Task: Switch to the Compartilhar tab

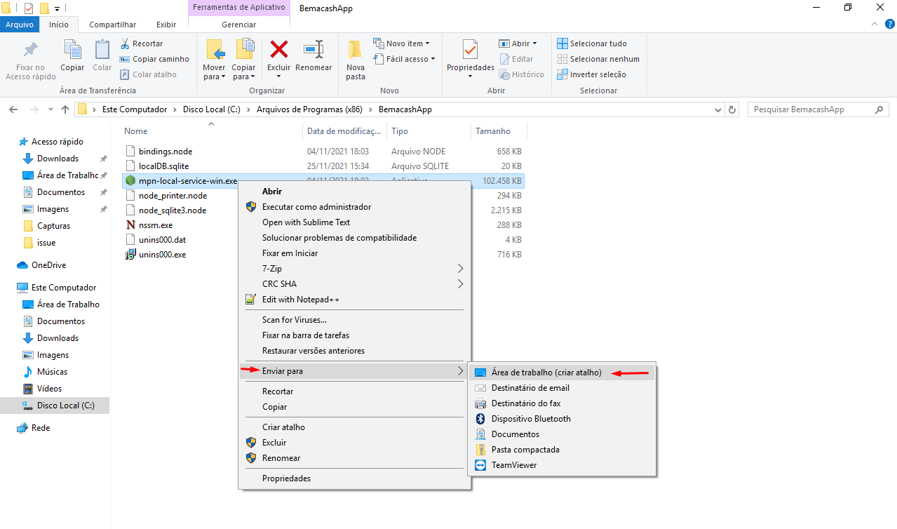Action: tap(112, 25)
